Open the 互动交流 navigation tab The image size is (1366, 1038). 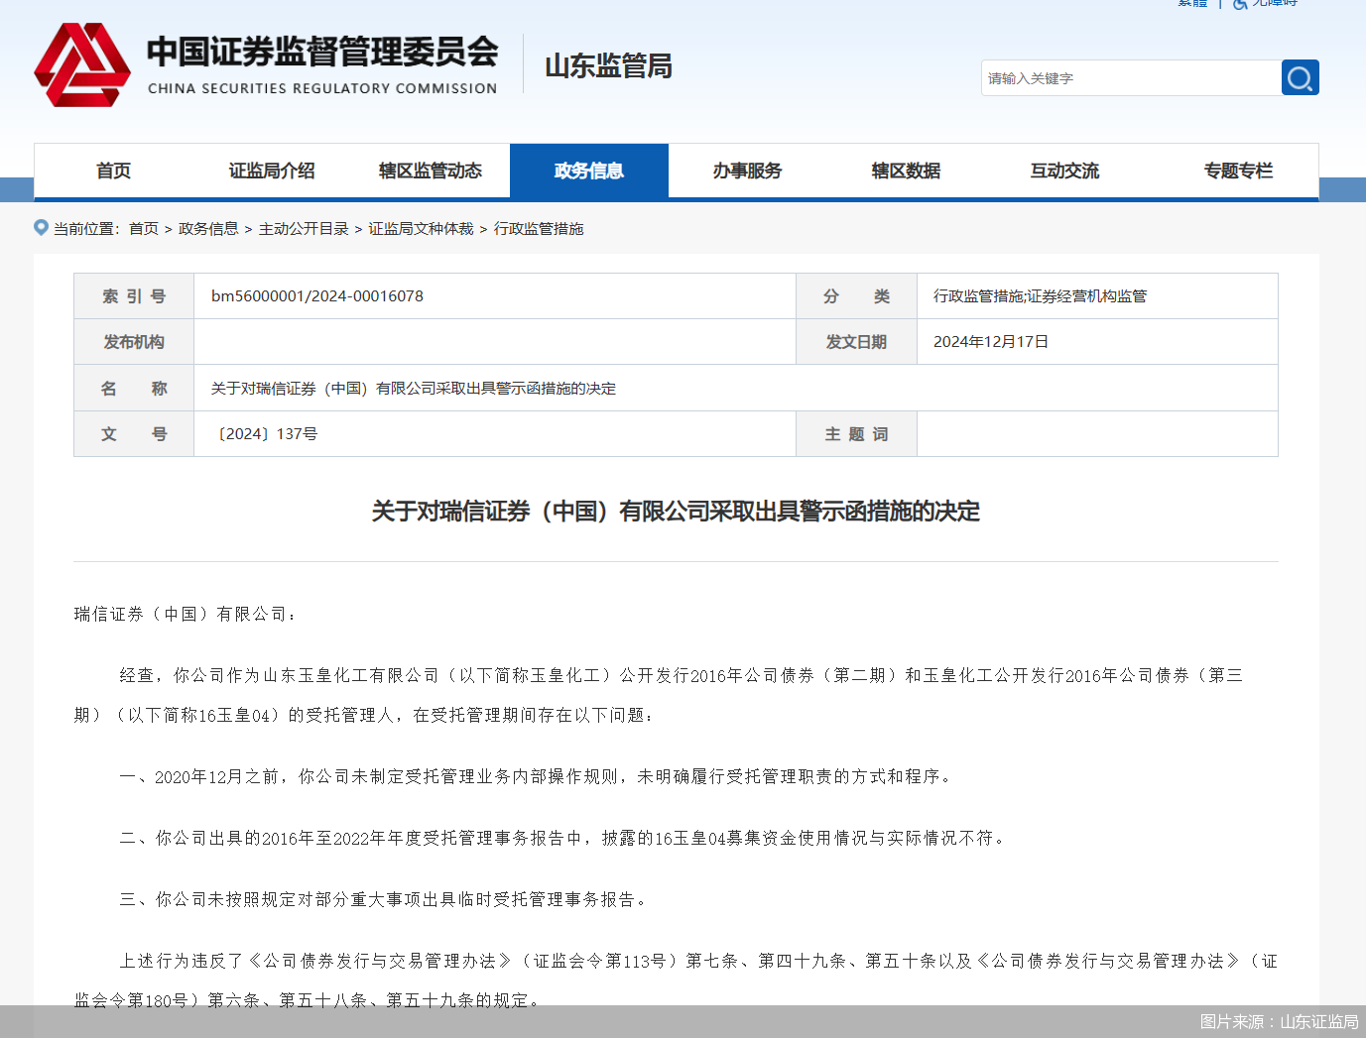1065,171
